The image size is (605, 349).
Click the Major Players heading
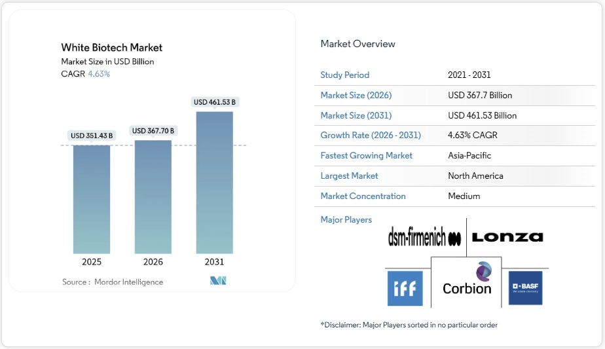(x=346, y=220)
